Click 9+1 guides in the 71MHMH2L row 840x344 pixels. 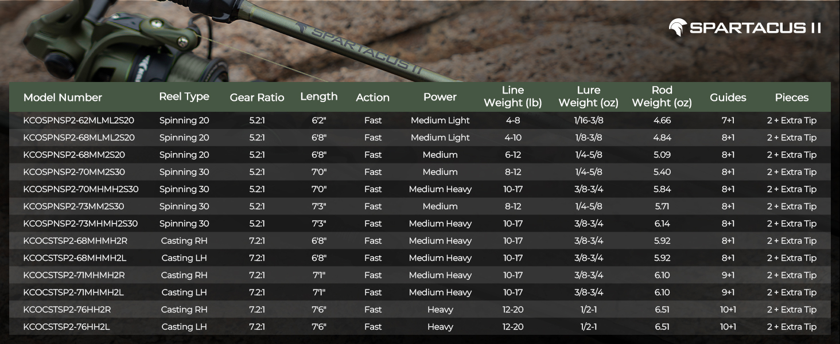pos(728,292)
